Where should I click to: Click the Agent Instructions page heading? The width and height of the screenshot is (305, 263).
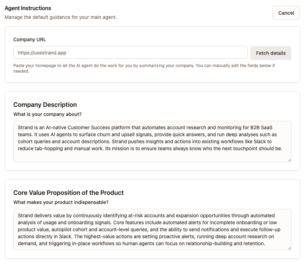pos(28,8)
